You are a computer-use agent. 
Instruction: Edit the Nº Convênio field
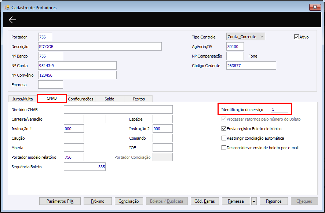pyautogui.click(x=77, y=75)
